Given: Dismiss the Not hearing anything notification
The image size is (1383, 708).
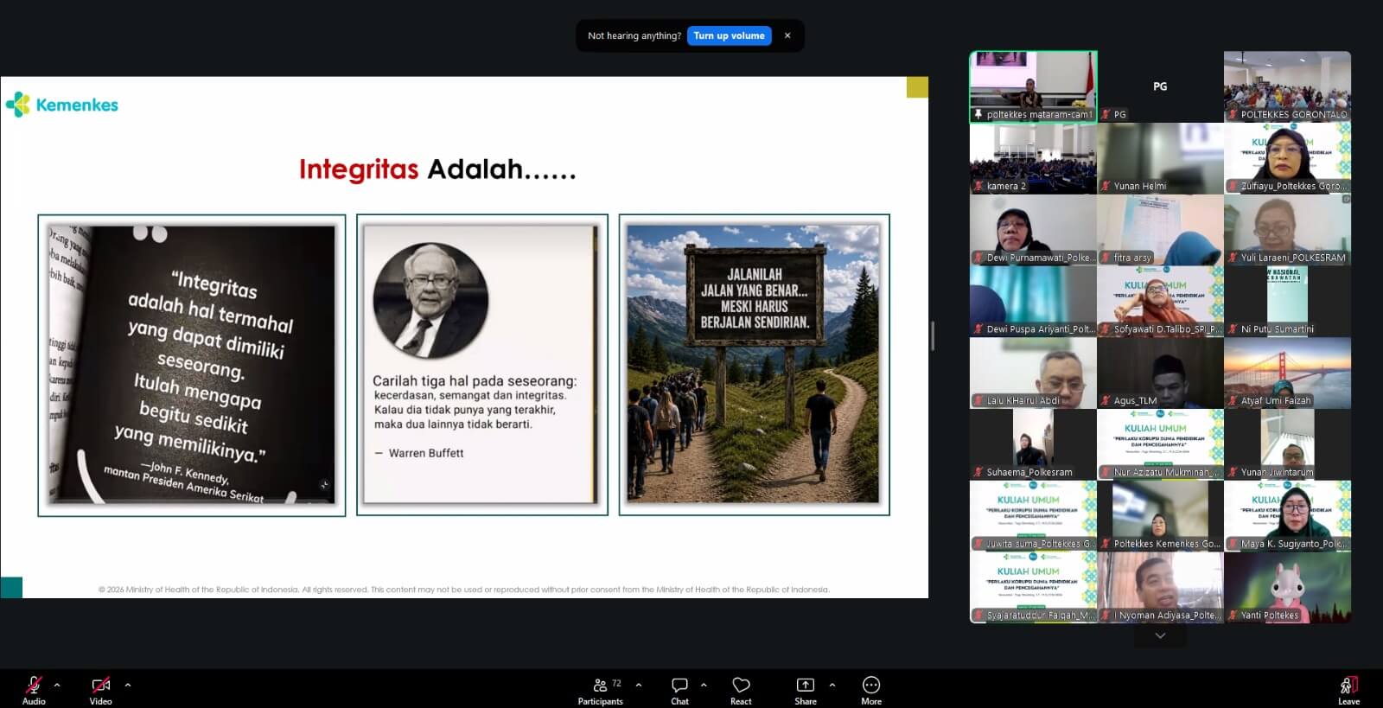Looking at the screenshot, I should (x=787, y=35).
